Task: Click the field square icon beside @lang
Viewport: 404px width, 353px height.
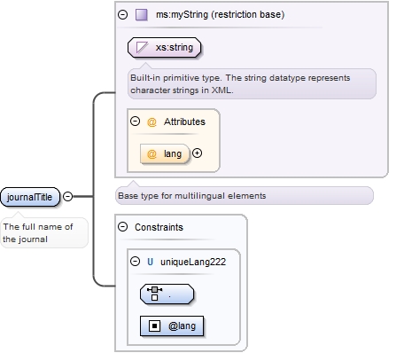Action: (x=154, y=326)
